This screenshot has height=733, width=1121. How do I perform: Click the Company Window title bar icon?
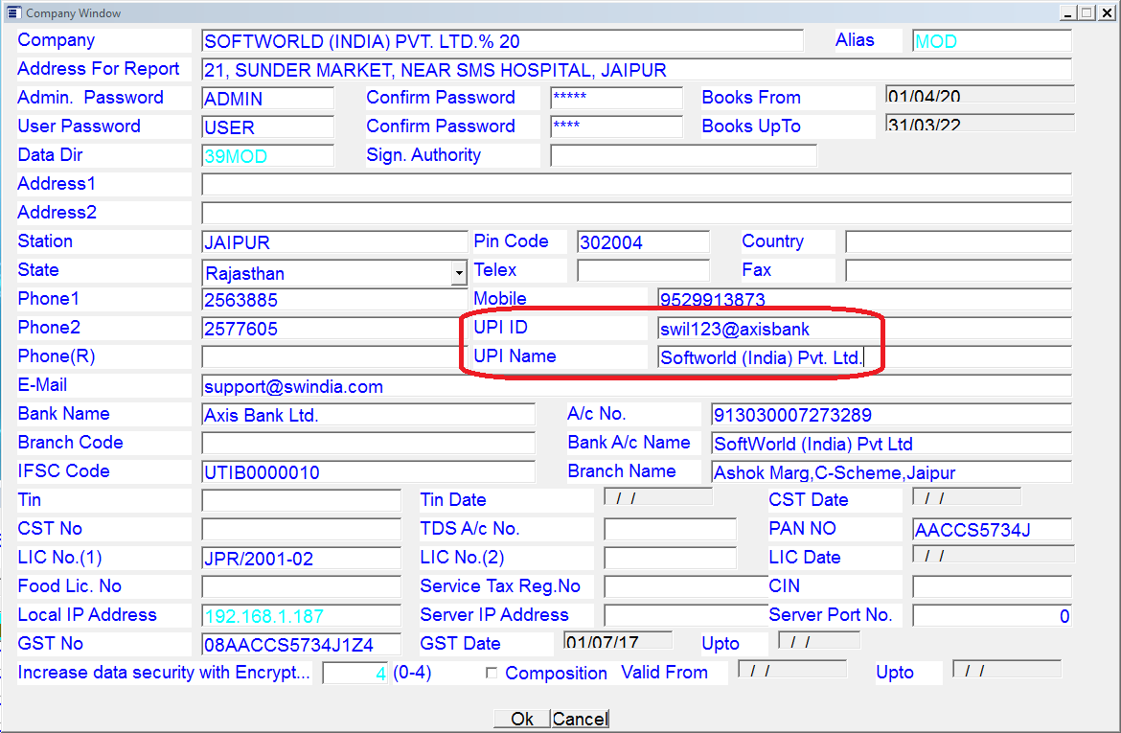coord(12,12)
